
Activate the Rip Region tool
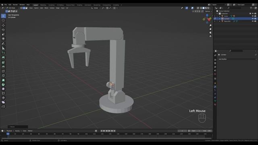3,107
